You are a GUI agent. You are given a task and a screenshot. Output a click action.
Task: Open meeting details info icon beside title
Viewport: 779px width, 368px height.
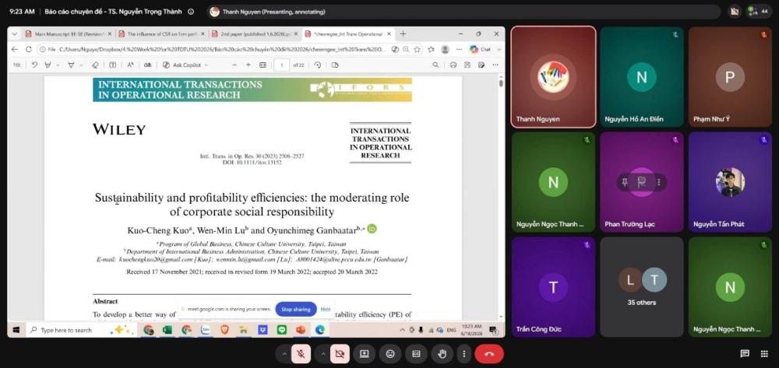[x=191, y=12]
